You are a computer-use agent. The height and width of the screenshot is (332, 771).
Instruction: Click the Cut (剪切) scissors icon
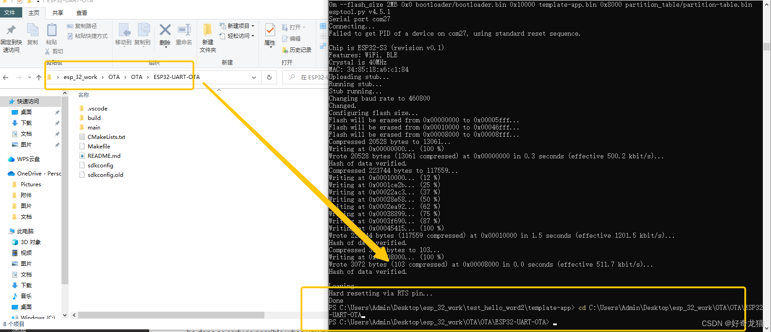[47, 51]
